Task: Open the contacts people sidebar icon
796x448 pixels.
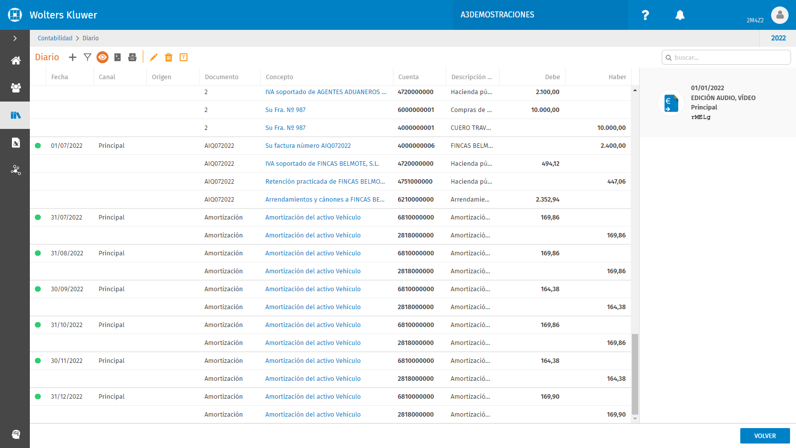Action: pos(15,88)
